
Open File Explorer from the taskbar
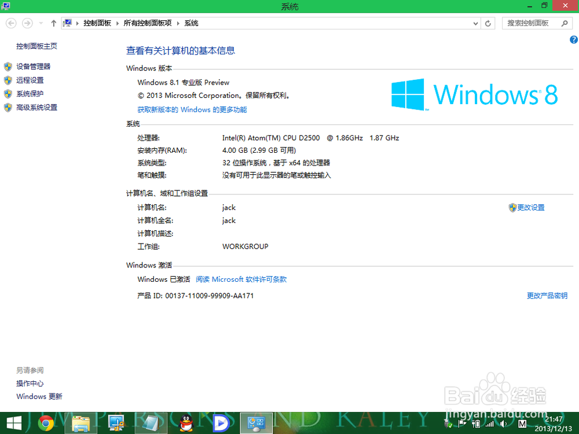pos(81,424)
